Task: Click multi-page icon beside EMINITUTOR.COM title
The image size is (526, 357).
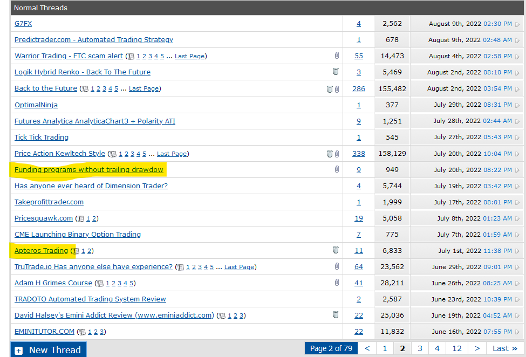Action: click(83, 332)
